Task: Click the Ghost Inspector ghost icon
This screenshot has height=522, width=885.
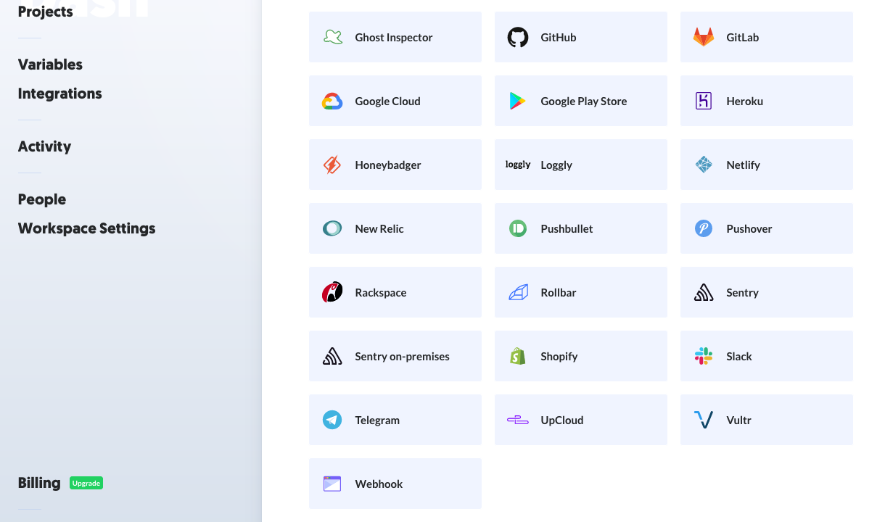Action: [332, 37]
